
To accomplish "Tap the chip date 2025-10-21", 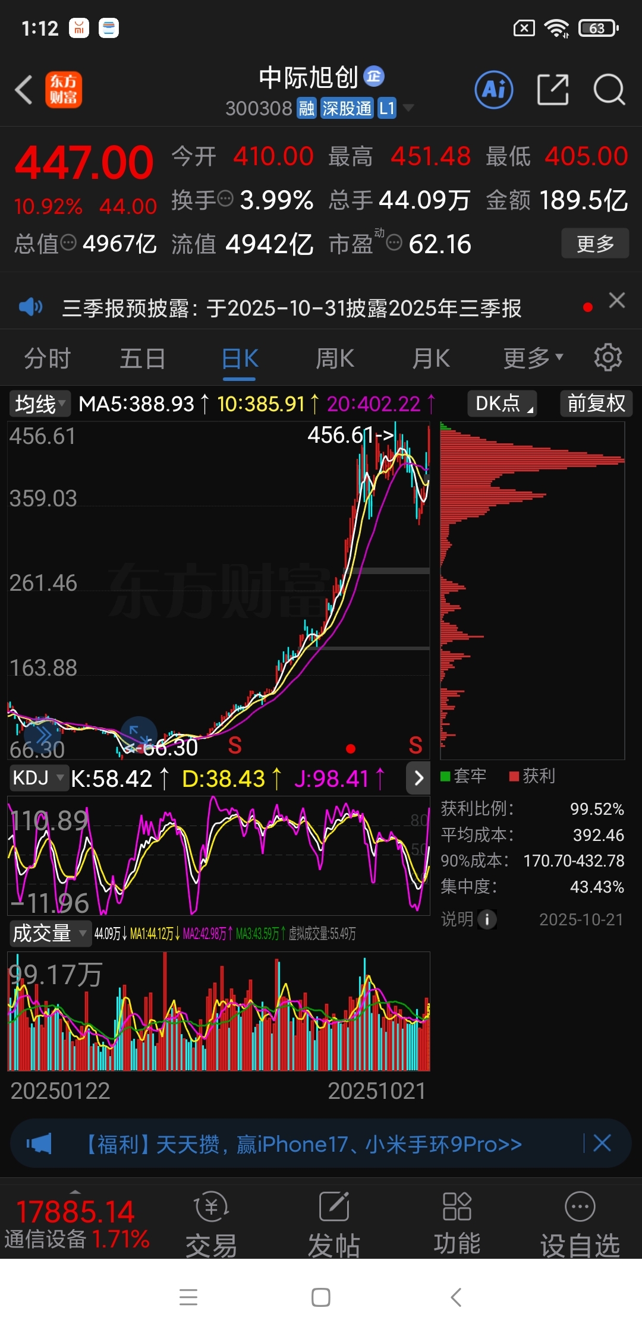I will pyautogui.click(x=581, y=919).
